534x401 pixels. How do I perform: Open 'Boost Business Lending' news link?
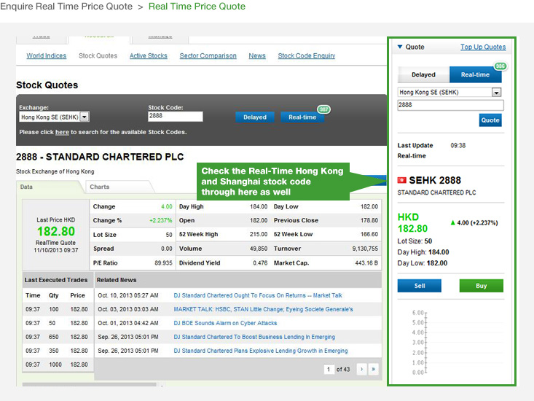(254, 337)
